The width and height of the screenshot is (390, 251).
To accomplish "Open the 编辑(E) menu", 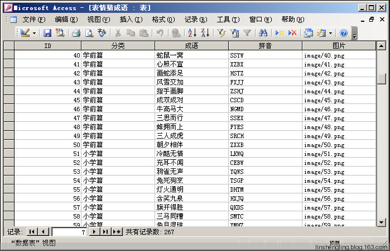I will coord(66,20).
